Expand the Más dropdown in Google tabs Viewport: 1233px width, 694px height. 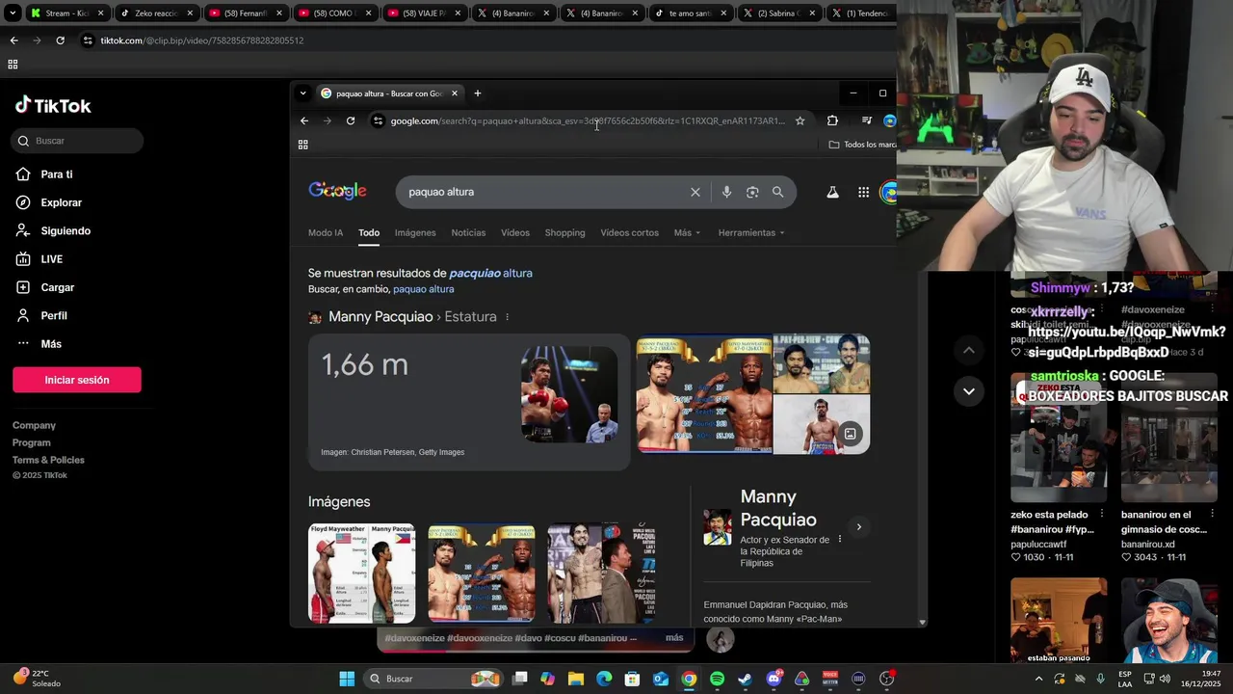click(x=687, y=232)
